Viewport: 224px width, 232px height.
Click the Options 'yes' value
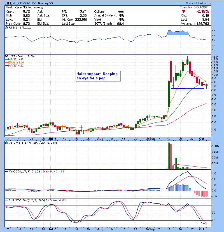point(121,11)
